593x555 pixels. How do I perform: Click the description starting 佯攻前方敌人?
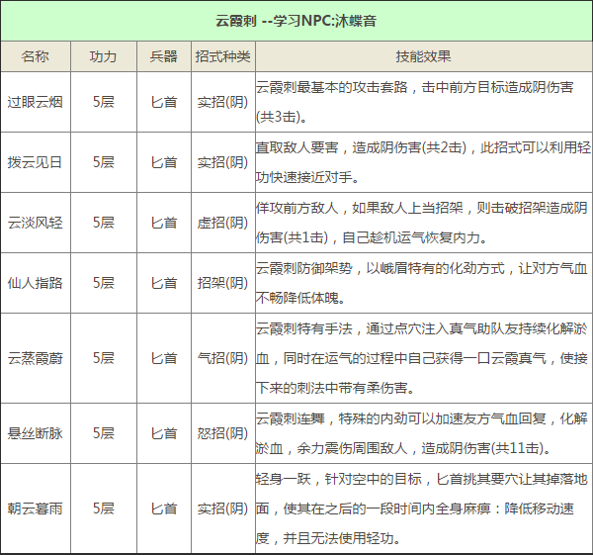click(422, 223)
